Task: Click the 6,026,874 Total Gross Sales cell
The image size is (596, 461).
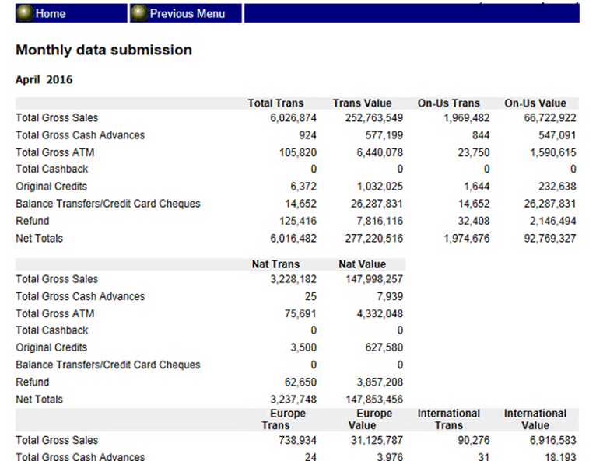Action: [x=291, y=118]
